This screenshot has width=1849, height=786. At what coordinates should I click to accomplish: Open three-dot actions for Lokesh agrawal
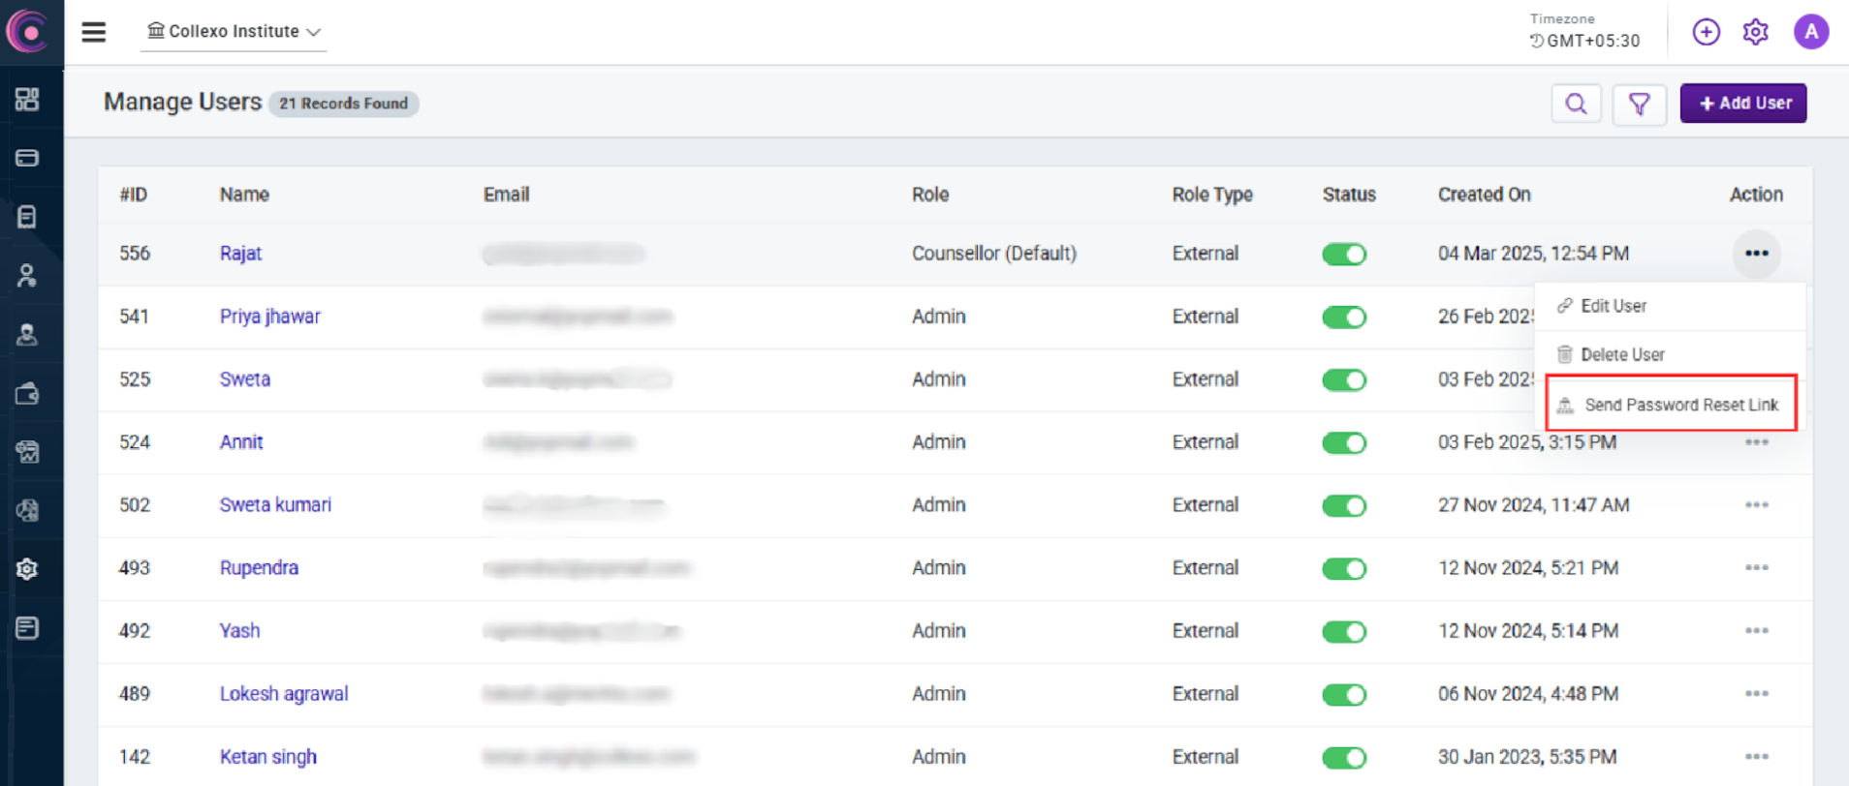point(1756,694)
